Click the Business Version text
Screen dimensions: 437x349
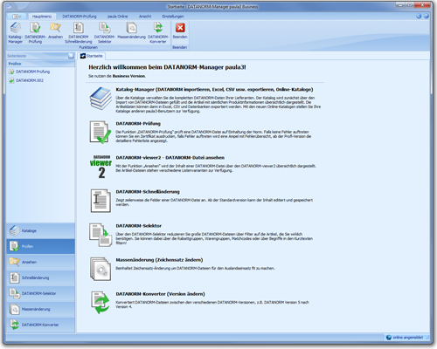tap(128, 76)
